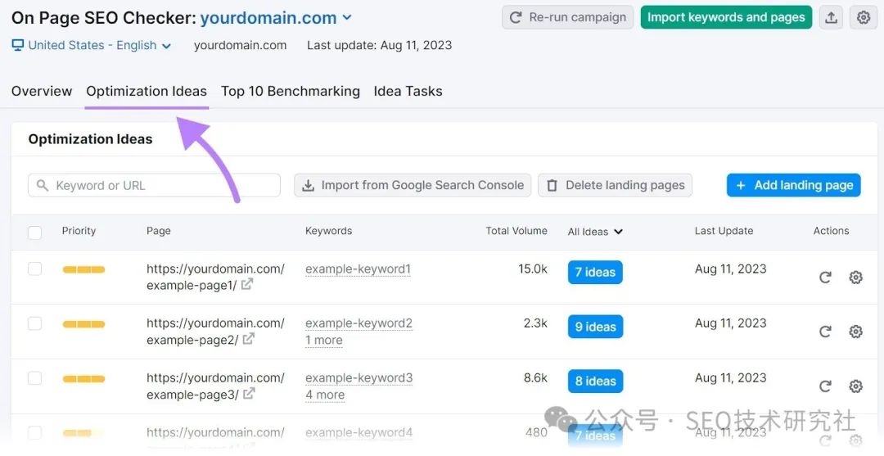Open campaign settings gear at top right

[864, 17]
